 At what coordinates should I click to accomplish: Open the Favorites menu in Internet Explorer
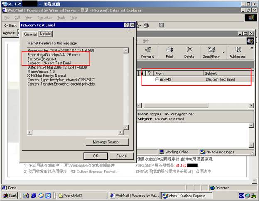click(44, 17)
